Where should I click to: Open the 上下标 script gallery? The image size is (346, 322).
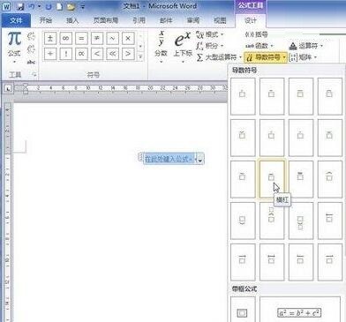point(183,47)
